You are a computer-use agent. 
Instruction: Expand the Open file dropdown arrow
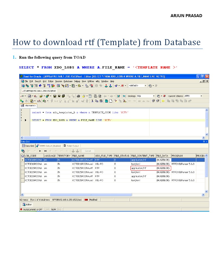point(44,96)
